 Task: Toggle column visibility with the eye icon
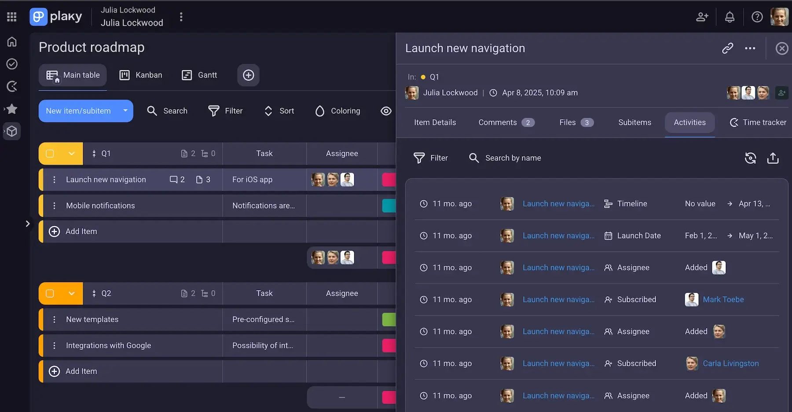386,111
